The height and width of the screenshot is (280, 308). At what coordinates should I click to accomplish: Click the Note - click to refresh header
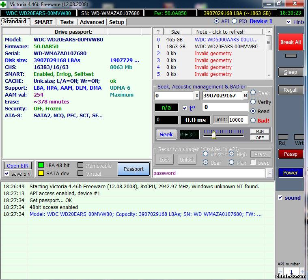pyautogui.click(x=227, y=32)
